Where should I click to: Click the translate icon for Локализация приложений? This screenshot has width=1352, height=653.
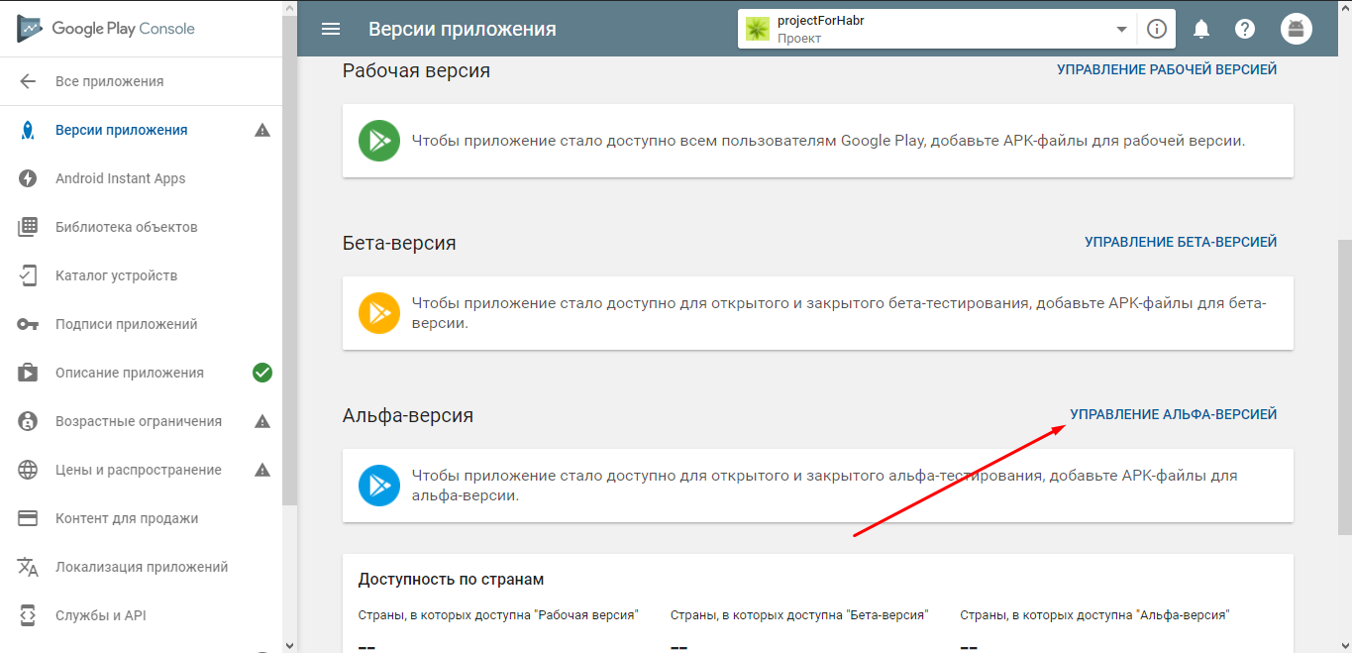pyautogui.click(x=28, y=567)
